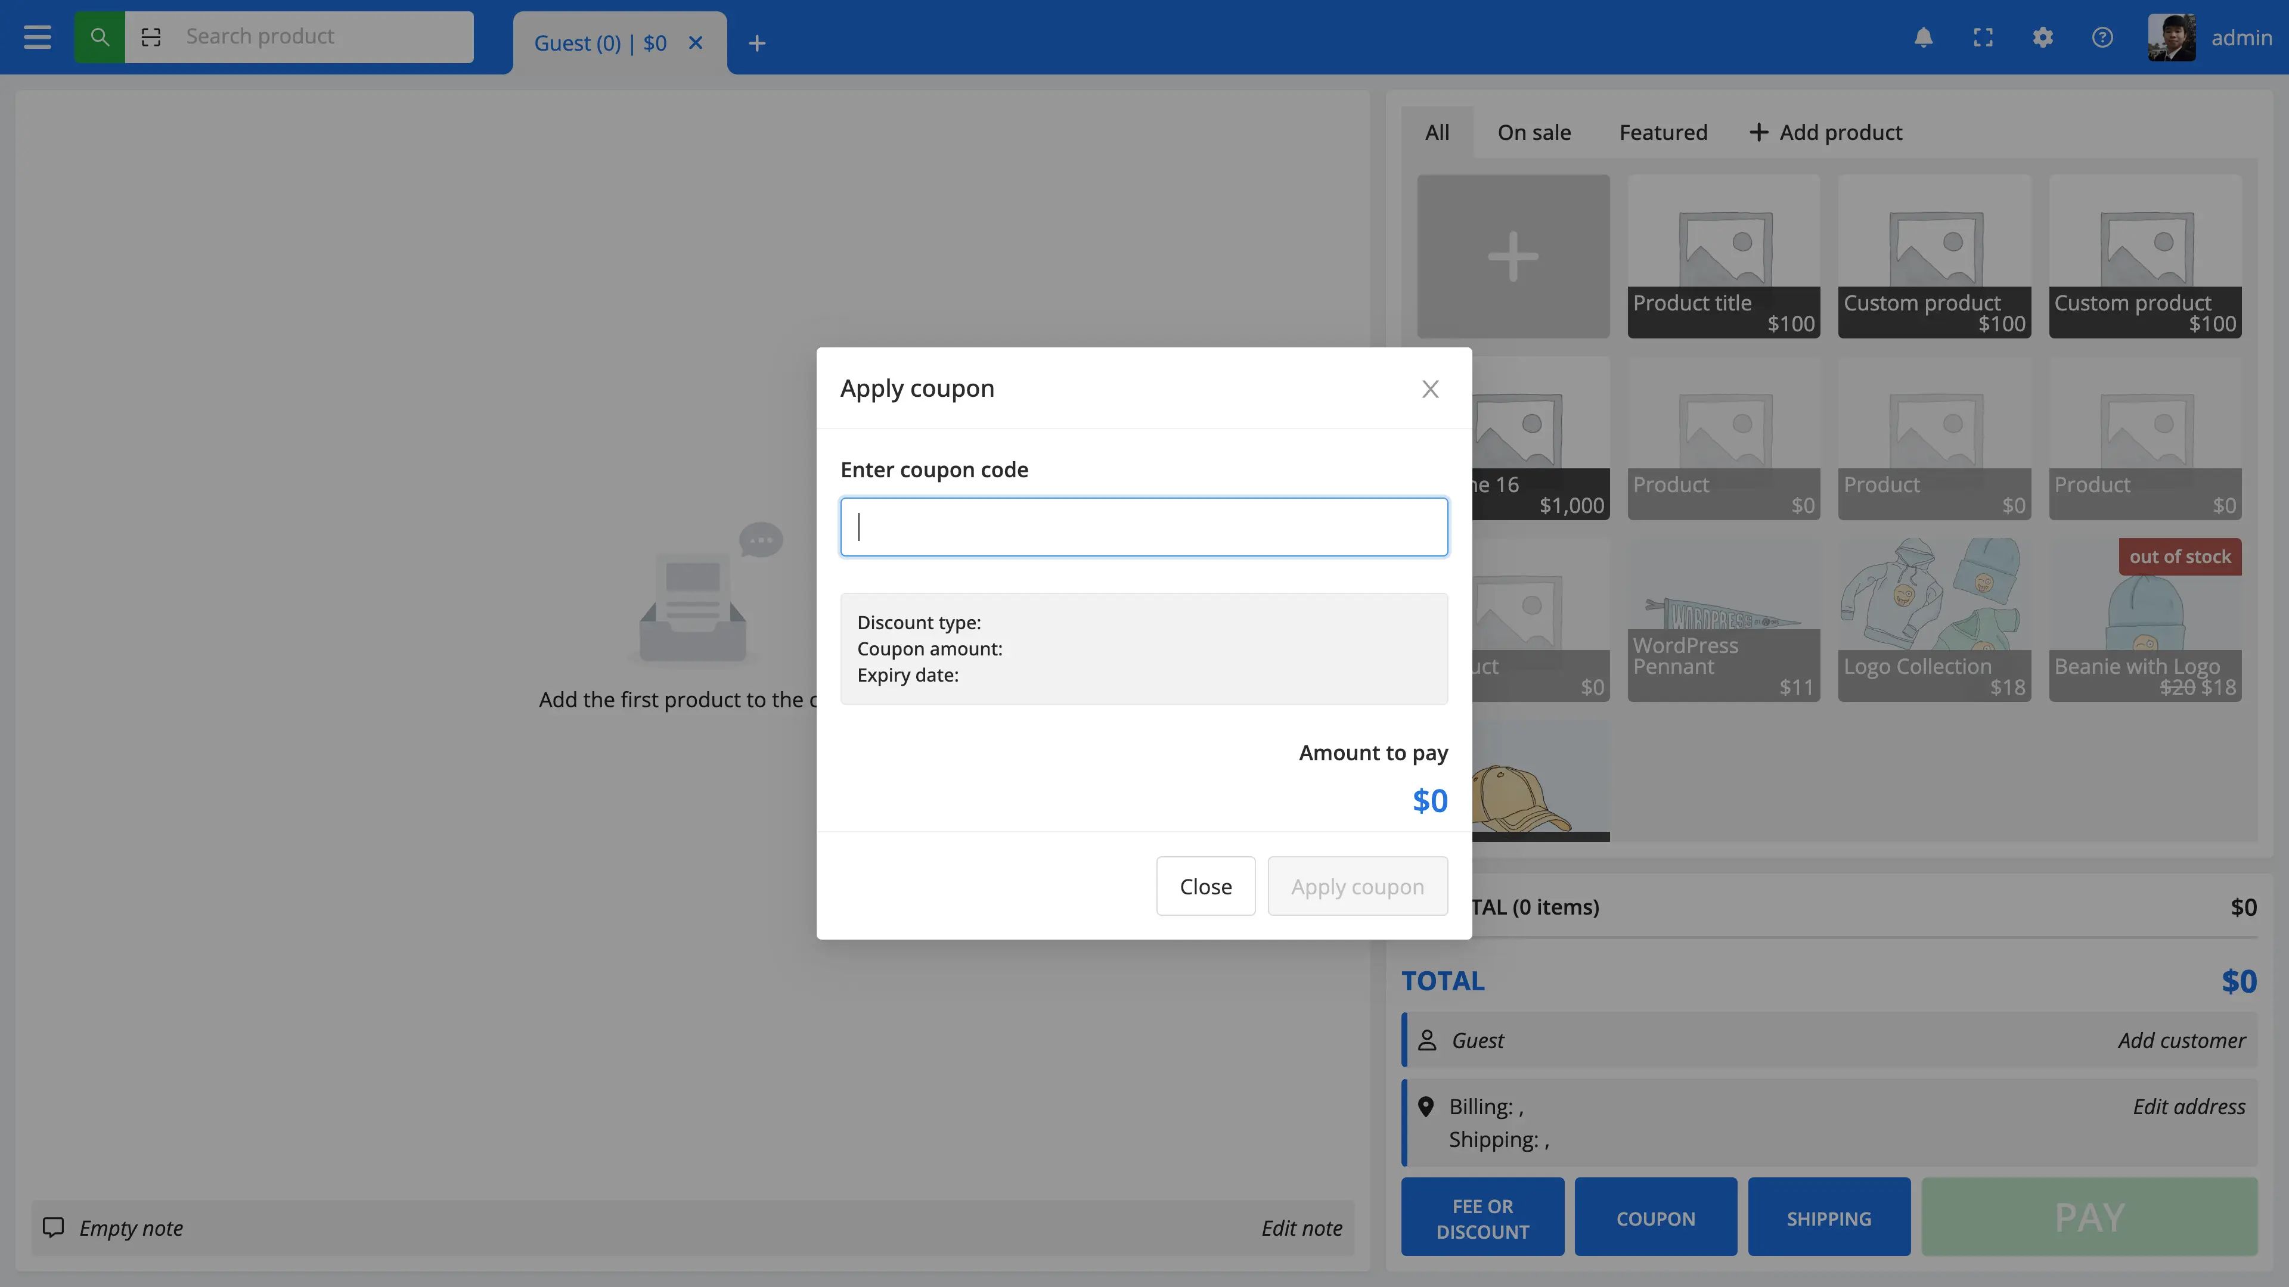Activate the barcode scan icon
2289x1287 pixels.
click(151, 38)
